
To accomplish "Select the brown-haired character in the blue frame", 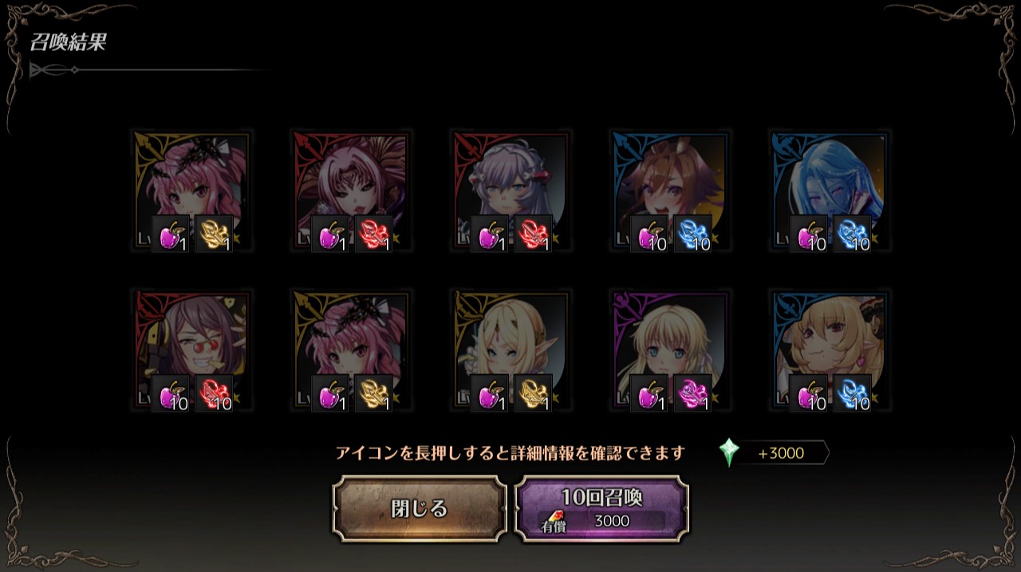I will pyautogui.click(x=670, y=191).
